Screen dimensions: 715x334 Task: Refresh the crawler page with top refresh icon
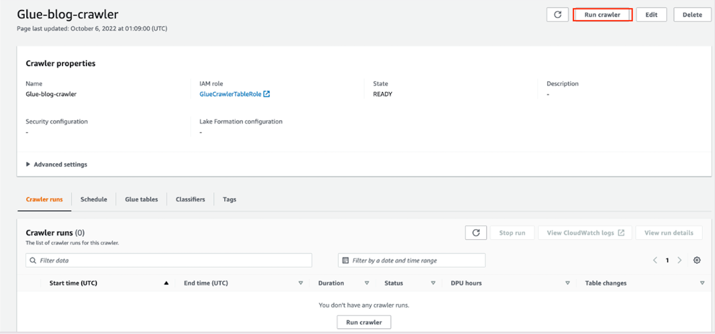click(557, 14)
